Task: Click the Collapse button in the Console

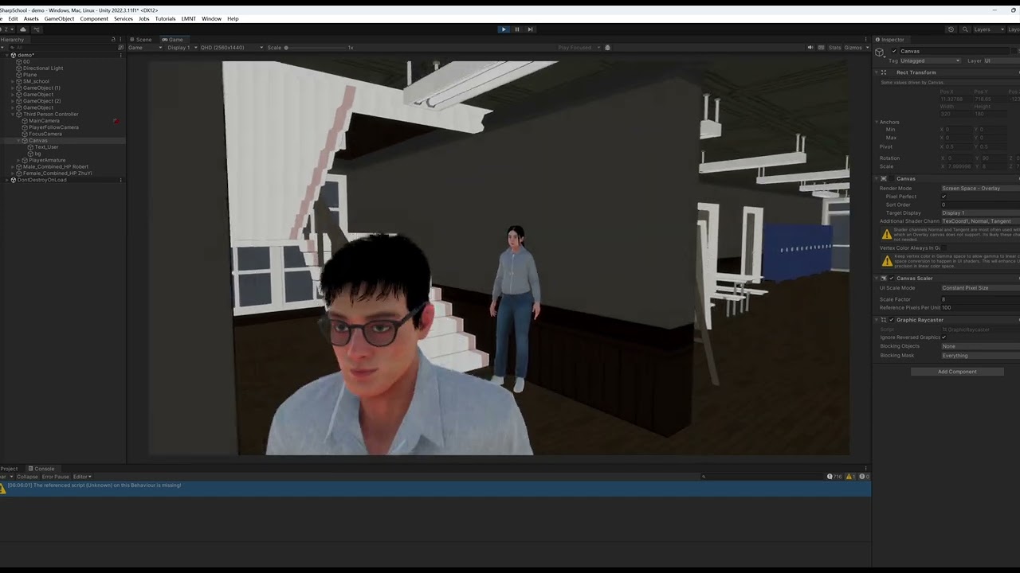Action: point(27,477)
